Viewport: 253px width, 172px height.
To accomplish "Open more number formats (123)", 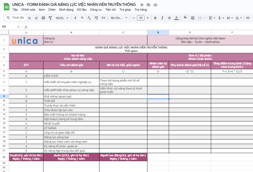I will [x=103, y=18].
